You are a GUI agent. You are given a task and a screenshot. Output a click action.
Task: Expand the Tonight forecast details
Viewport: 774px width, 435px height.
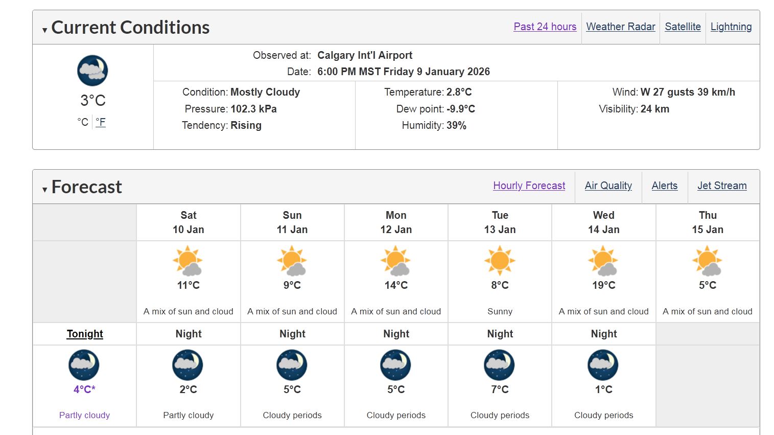[84, 333]
